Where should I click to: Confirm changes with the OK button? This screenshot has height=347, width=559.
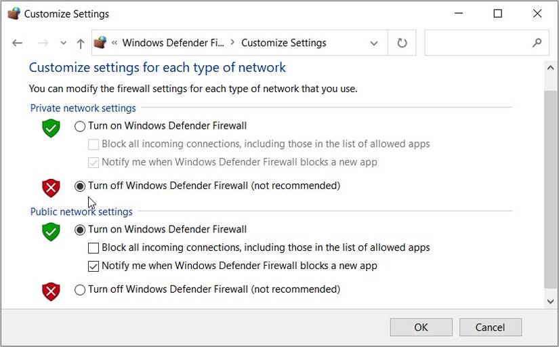click(421, 327)
